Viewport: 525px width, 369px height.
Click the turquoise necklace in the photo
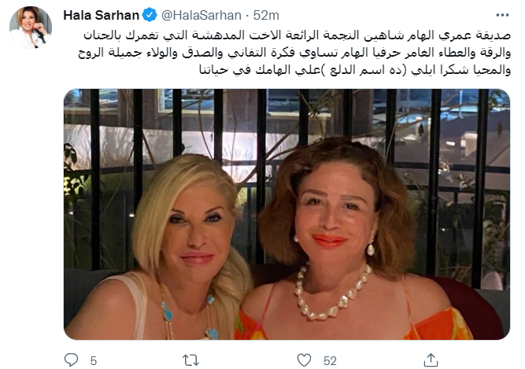coord(188,314)
